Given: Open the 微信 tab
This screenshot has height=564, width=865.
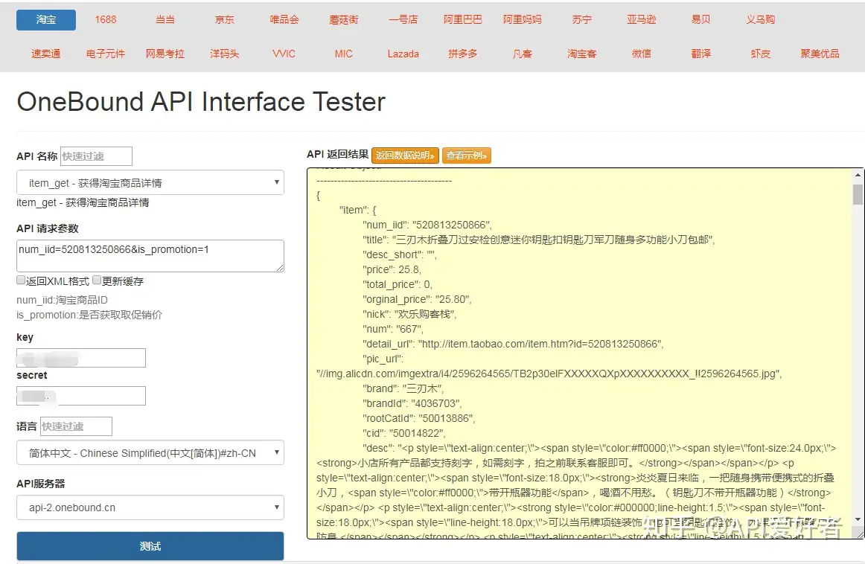Looking at the screenshot, I should click(x=642, y=54).
